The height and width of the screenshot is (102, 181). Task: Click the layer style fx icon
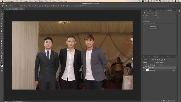pos(161,101)
